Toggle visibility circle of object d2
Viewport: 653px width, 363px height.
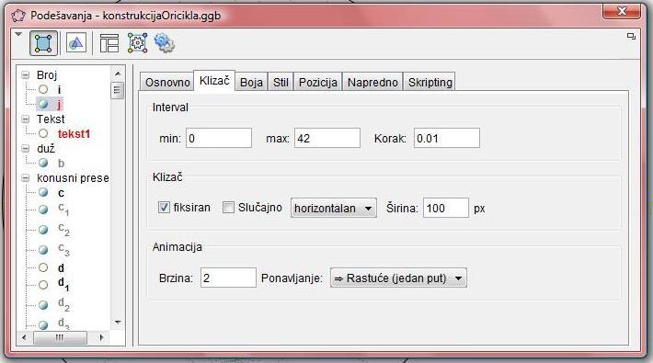[43, 305]
